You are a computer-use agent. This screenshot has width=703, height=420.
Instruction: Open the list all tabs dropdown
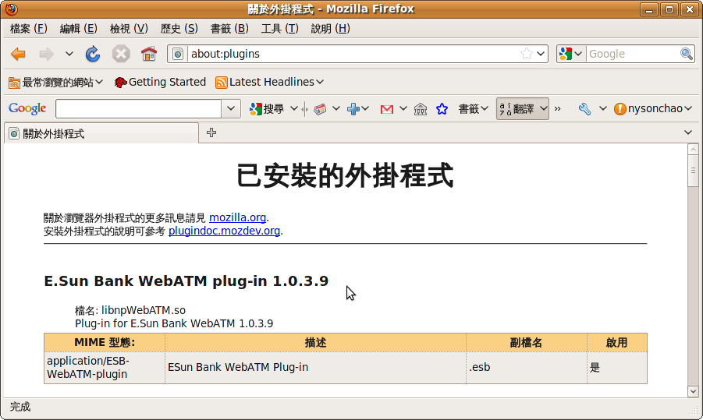(688, 132)
